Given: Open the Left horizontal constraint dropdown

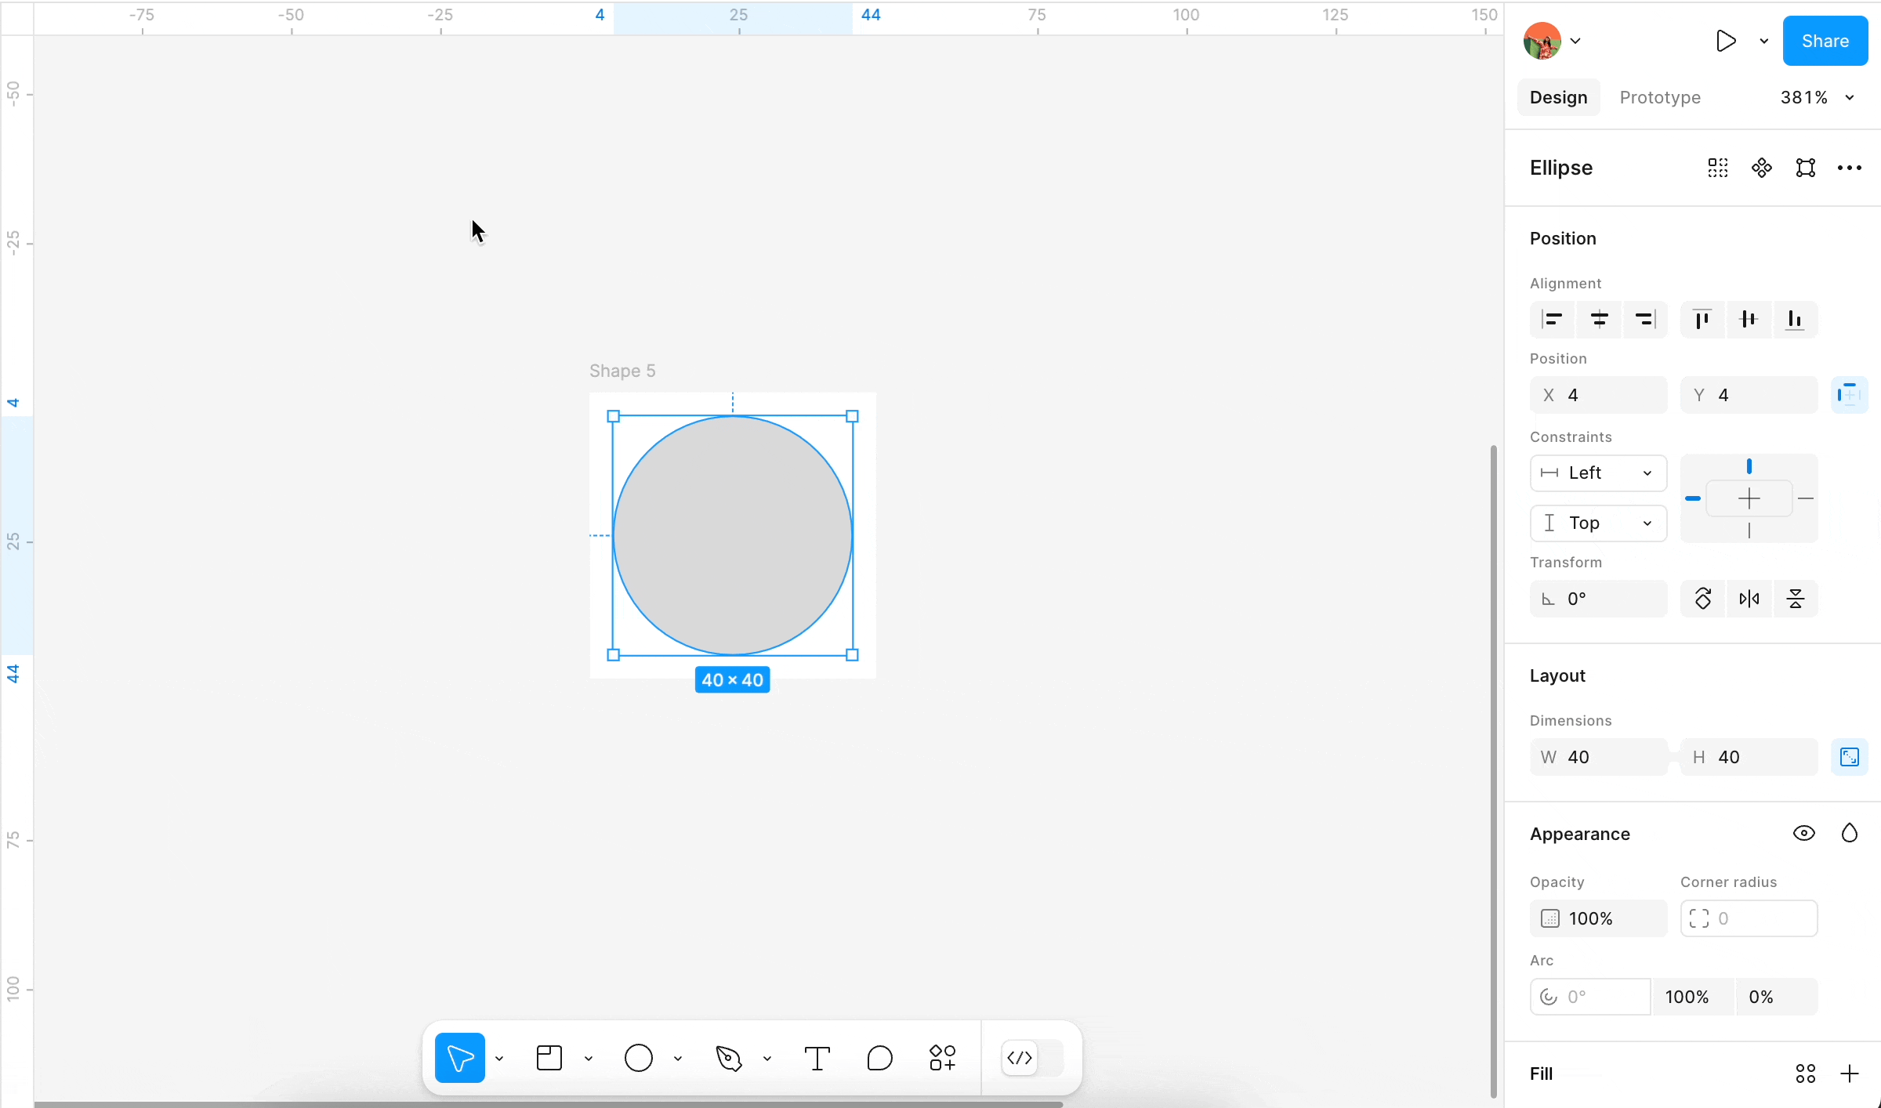Looking at the screenshot, I should click(1597, 473).
